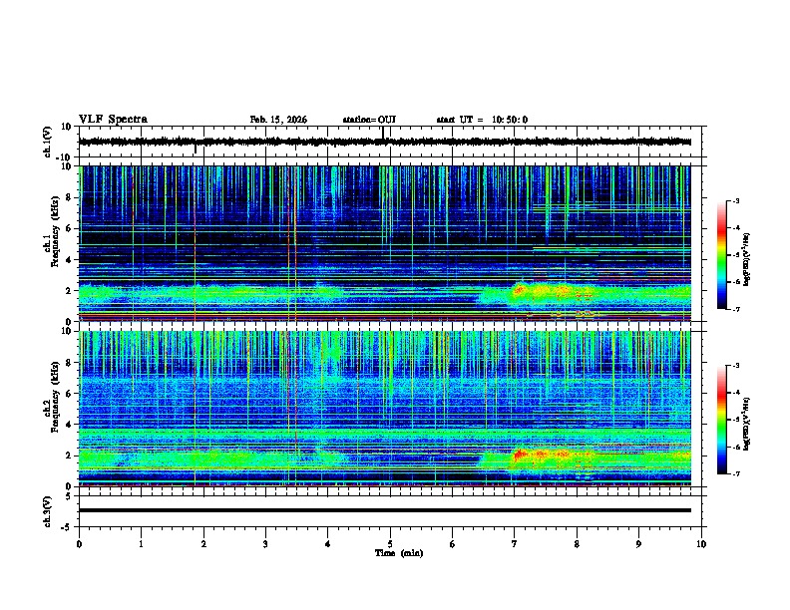
Task: Click time axis tick label "7"
Action: [515, 544]
